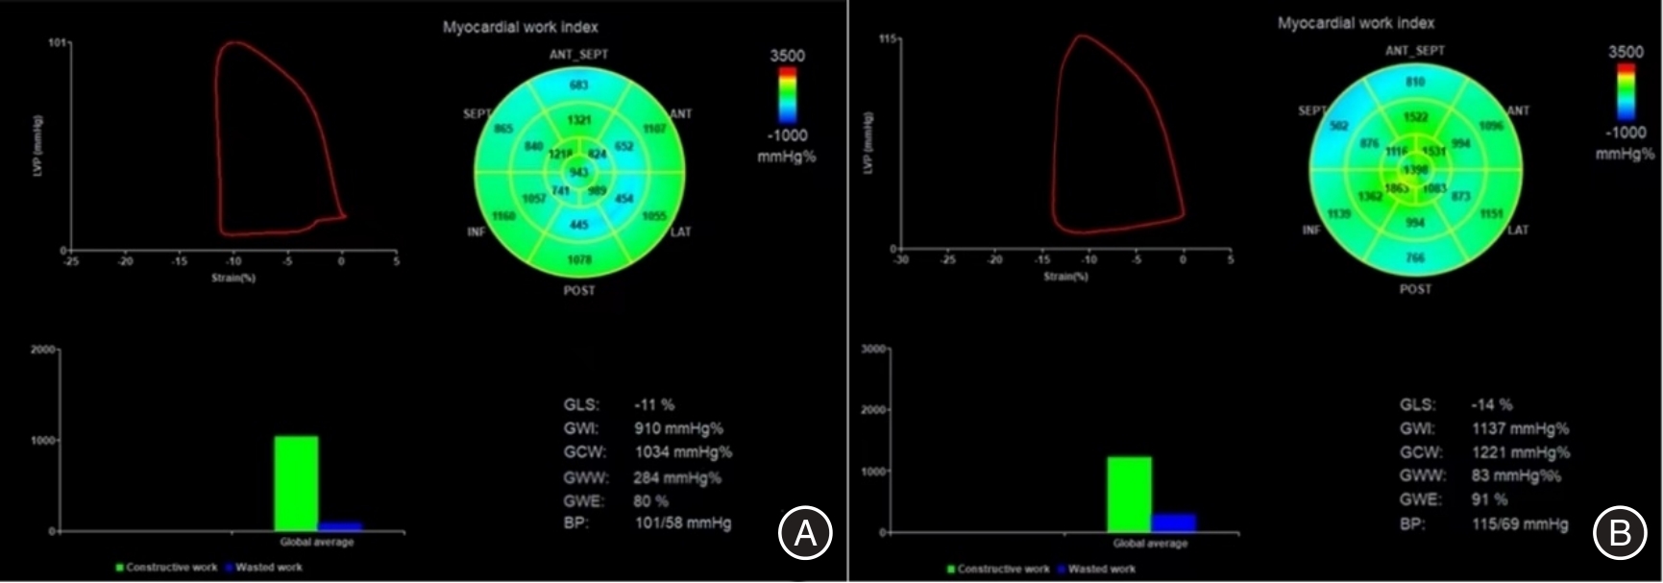
Task: Click the GWE 80 % value in panel A
Action: point(650,500)
